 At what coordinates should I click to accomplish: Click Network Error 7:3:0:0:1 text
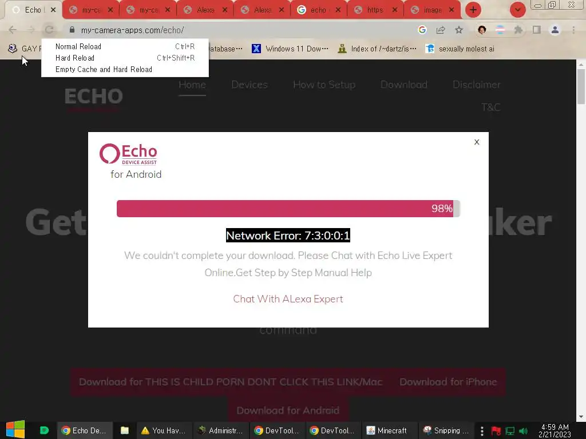tap(288, 236)
